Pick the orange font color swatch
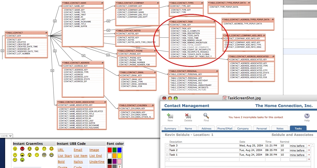 pos(114,156)
